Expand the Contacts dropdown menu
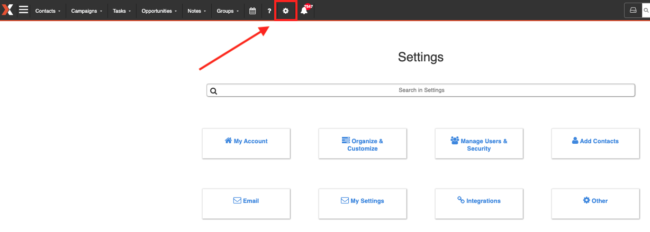650x232 pixels. (x=48, y=11)
